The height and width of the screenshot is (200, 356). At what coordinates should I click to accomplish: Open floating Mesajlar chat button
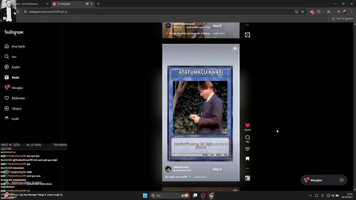coord(324,180)
